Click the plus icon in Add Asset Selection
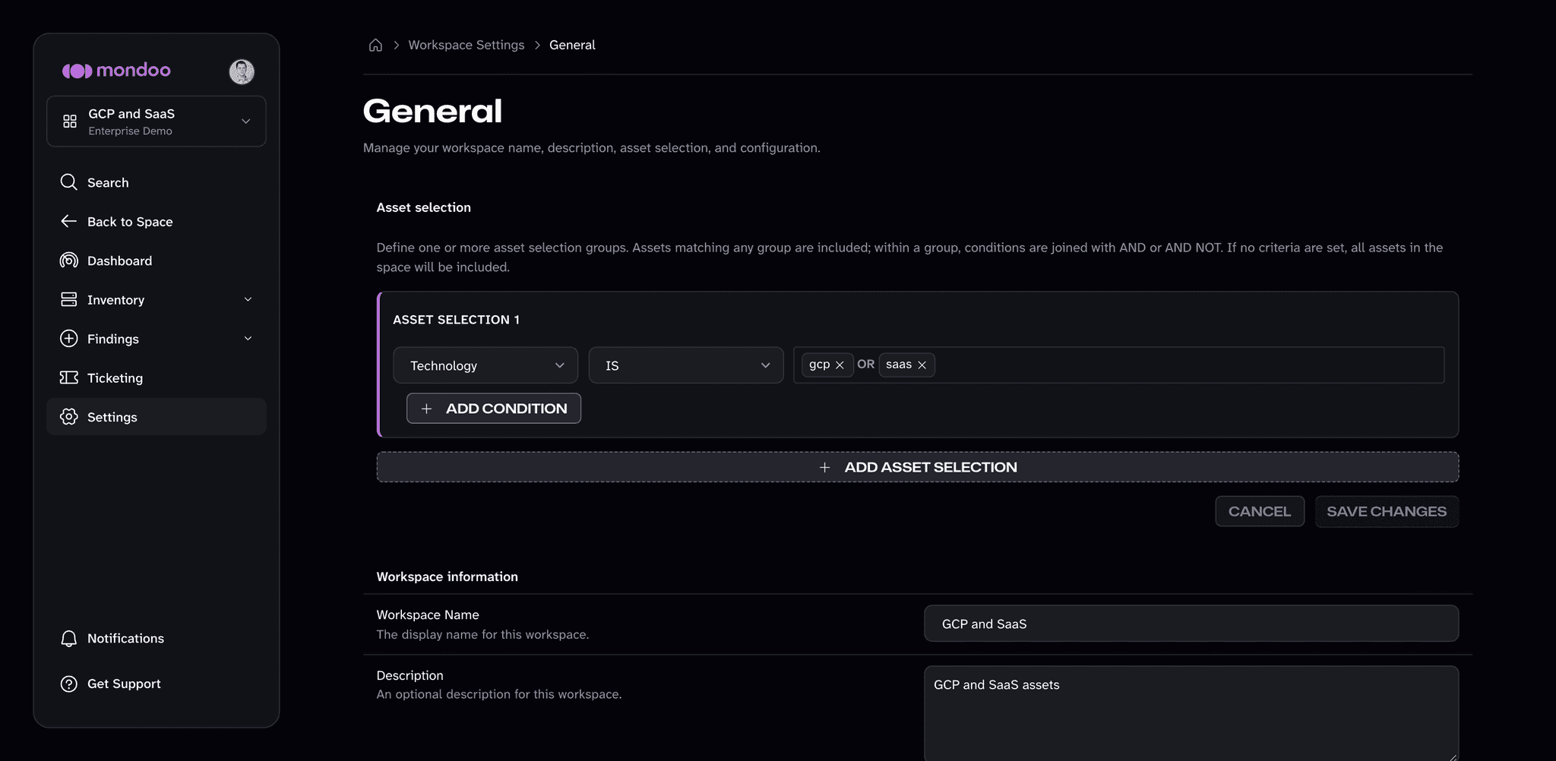 (825, 468)
